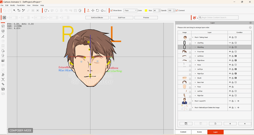
Task: Expand Root > BeforeExport Delete this Image
Action: 193,108
